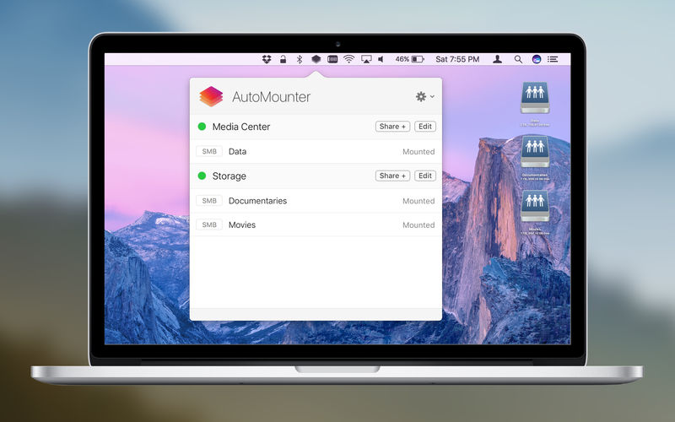Click Edit button for Media Center
This screenshot has width=675, height=422.
pos(424,127)
